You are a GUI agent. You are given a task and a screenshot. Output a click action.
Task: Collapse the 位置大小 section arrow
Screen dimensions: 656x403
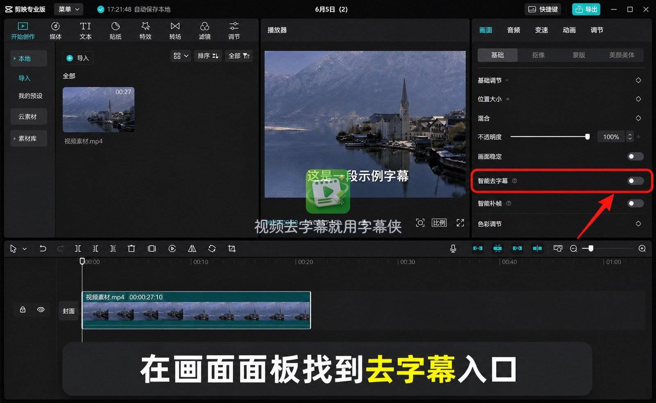508,99
